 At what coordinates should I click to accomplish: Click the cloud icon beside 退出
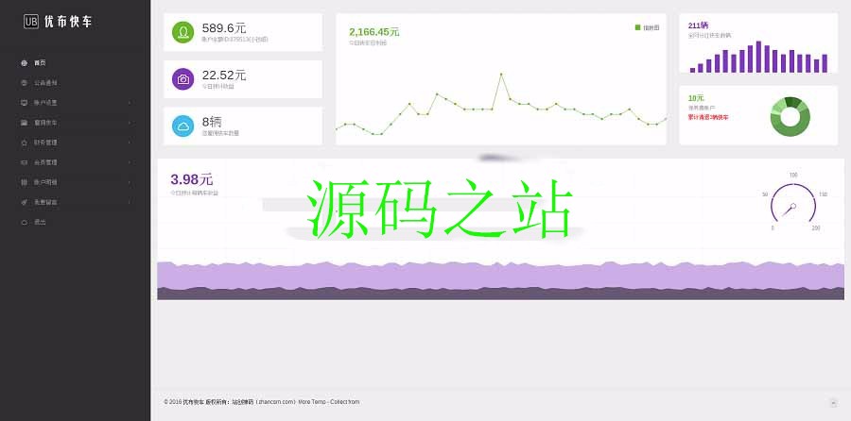pyautogui.click(x=24, y=222)
